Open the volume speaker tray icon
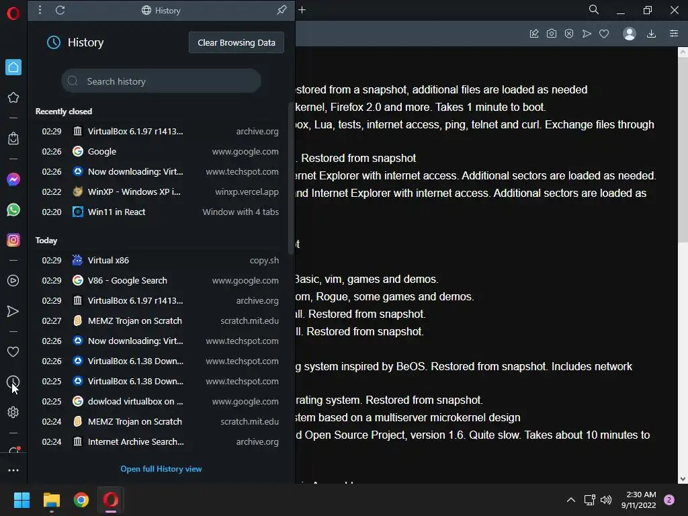 (x=606, y=500)
